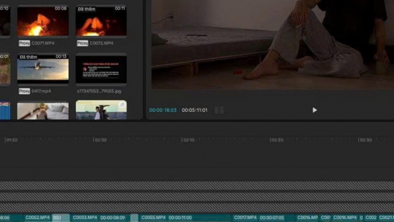
Task: Select the light-colored clip after C0052.MP4
Action: [x=61, y=217]
